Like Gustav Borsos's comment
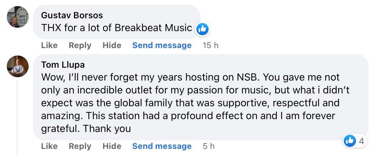Viewport: 373px width, 155px height. [49, 45]
